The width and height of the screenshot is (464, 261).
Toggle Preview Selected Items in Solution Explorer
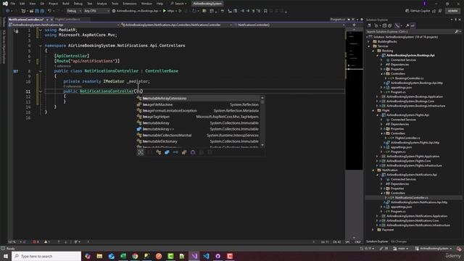[x=413, y=26]
